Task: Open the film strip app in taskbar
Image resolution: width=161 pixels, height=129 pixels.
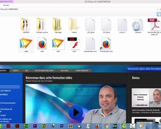Action: pos(115,126)
